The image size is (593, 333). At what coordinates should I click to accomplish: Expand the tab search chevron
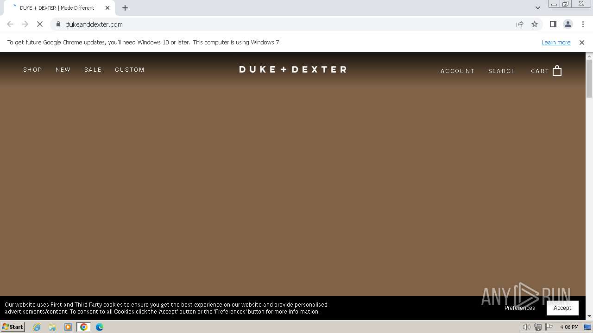pyautogui.click(x=538, y=8)
